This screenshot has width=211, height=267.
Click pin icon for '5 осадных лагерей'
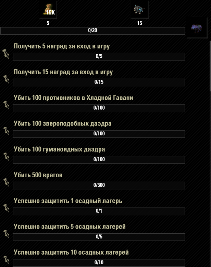(x=6, y=234)
